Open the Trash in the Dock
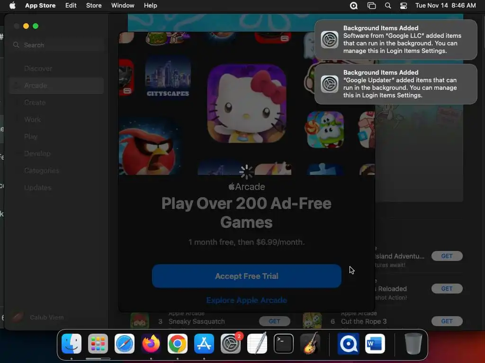The width and height of the screenshot is (485, 363). [413, 344]
